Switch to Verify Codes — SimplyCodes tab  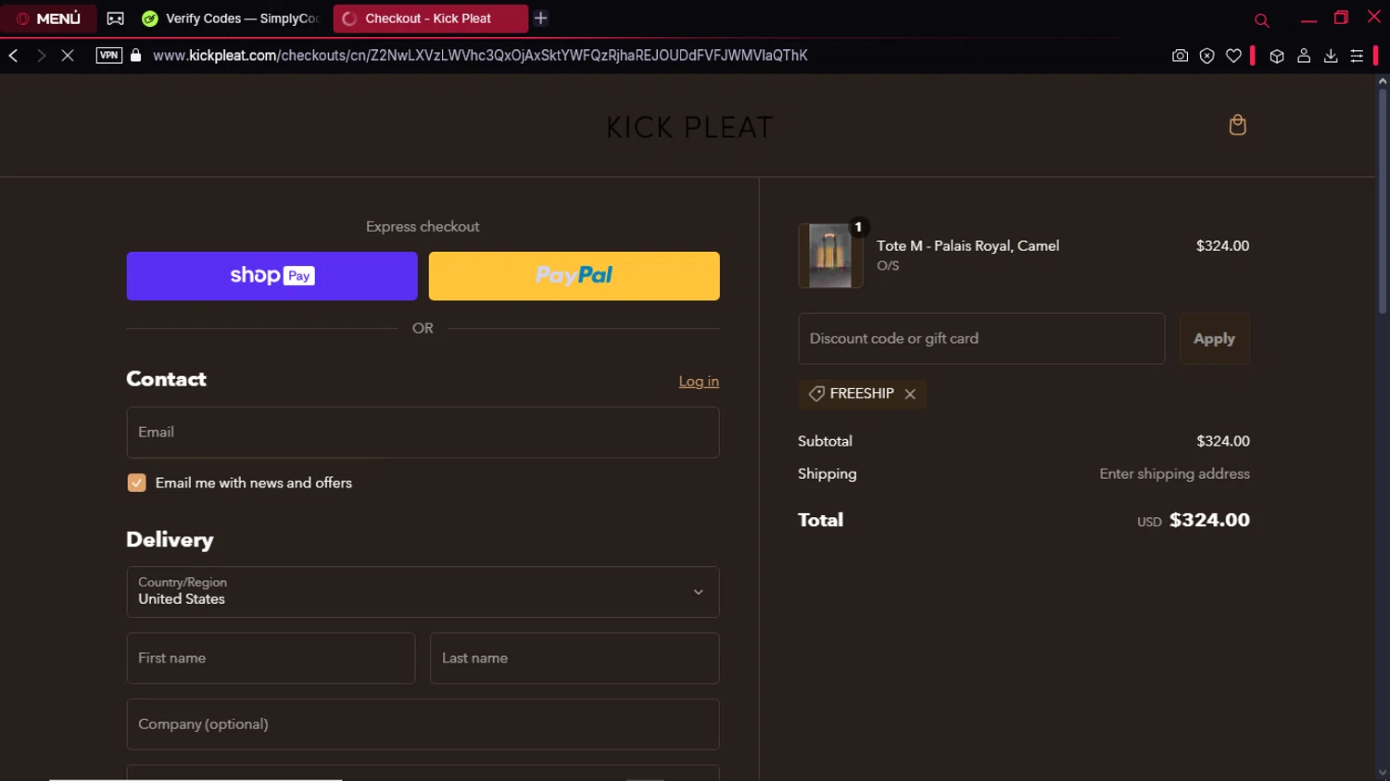232,19
